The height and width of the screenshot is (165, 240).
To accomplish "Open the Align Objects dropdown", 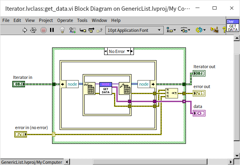I will [171, 30].
